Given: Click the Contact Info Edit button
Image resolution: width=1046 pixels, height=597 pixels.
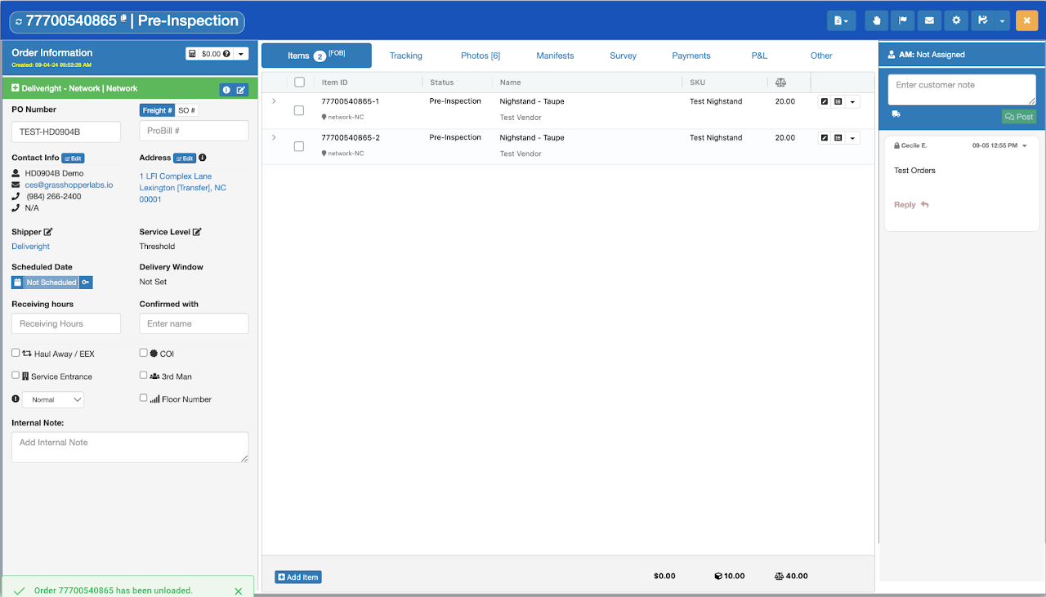Looking at the screenshot, I should coord(73,158).
